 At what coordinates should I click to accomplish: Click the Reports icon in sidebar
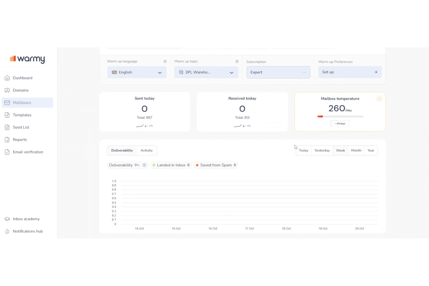[7, 140]
